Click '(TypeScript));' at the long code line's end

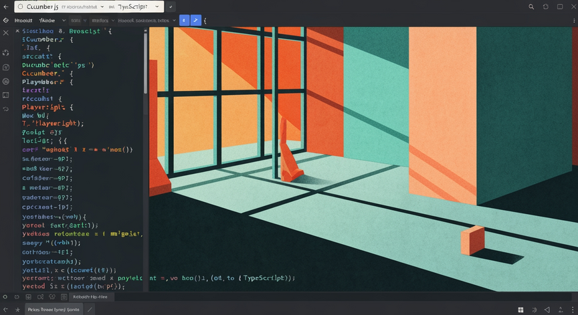pyautogui.click(x=266, y=278)
